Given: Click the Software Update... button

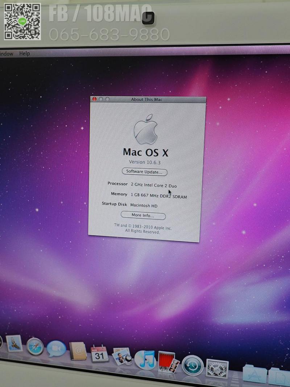Looking at the screenshot, I should pyautogui.click(x=145, y=172).
